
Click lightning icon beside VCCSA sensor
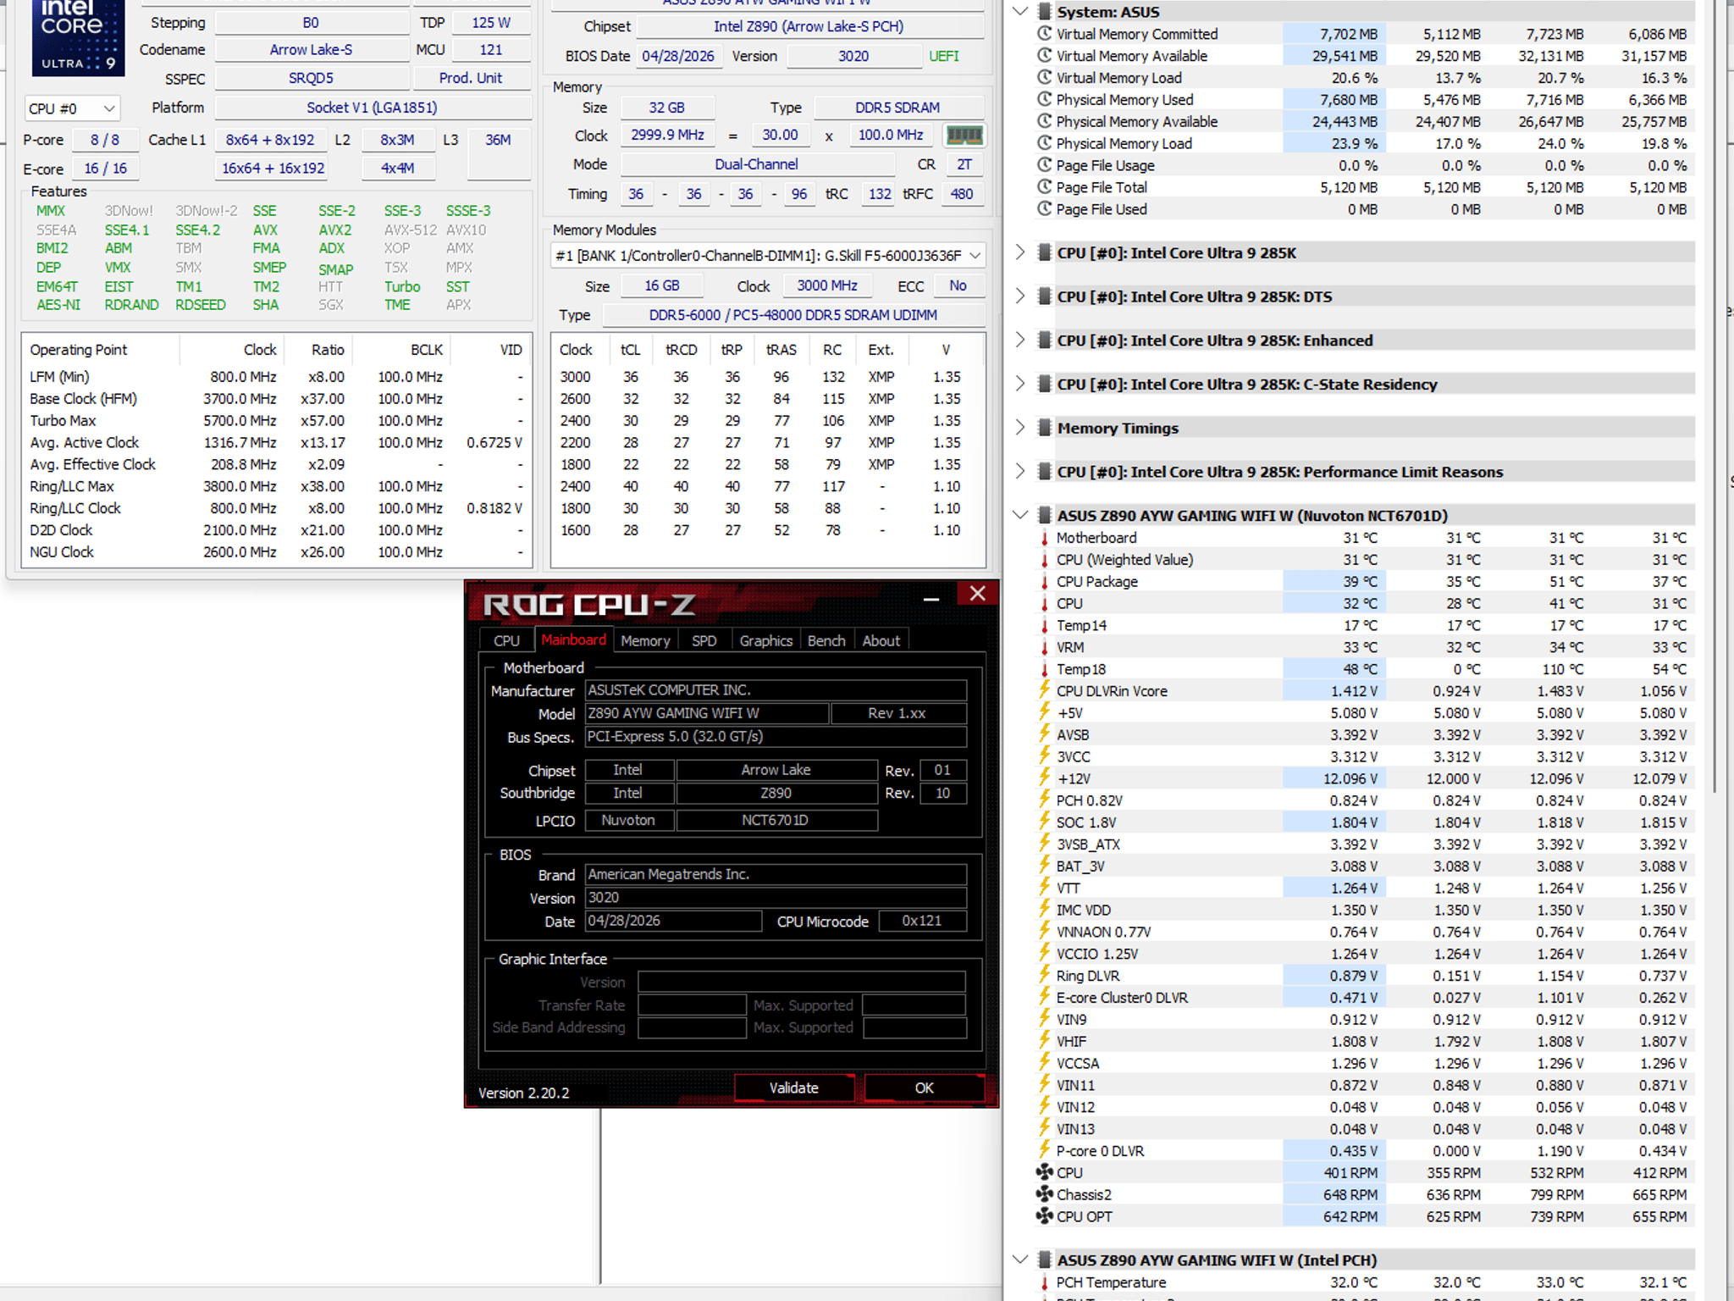point(1045,1062)
